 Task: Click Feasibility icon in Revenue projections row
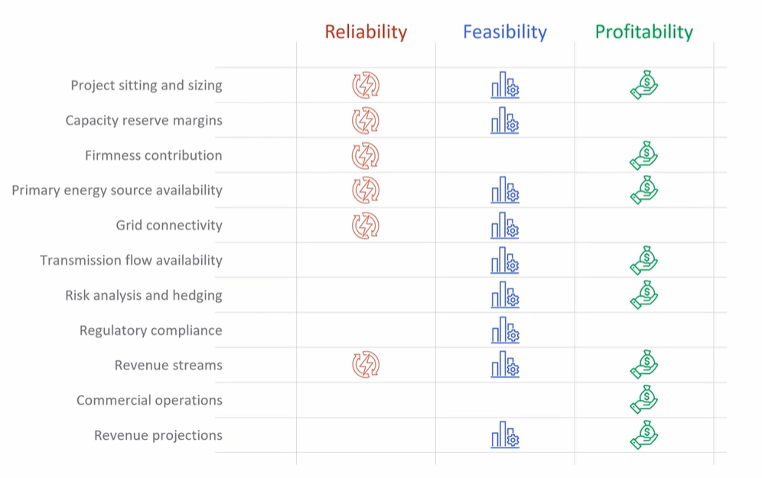(x=505, y=435)
